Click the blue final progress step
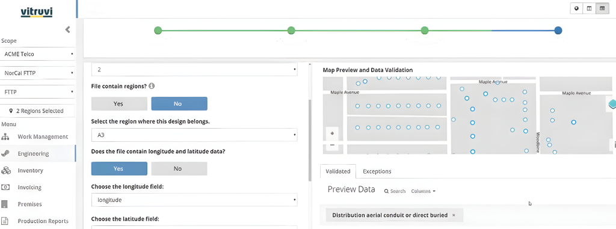Screen dimensions: 616x229 point(558,30)
